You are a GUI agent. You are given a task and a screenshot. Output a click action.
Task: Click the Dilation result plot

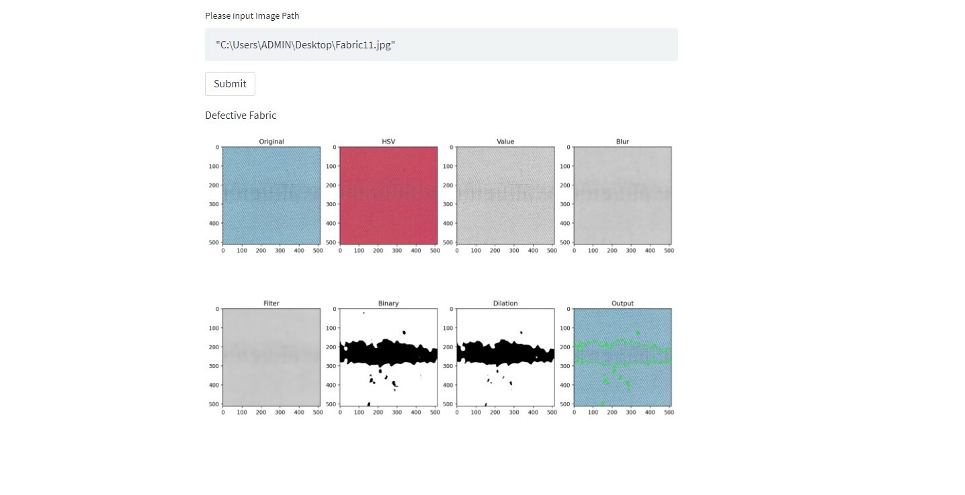click(505, 356)
